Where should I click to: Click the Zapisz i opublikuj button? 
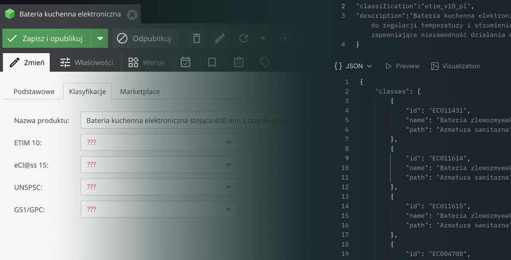(47, 38)
